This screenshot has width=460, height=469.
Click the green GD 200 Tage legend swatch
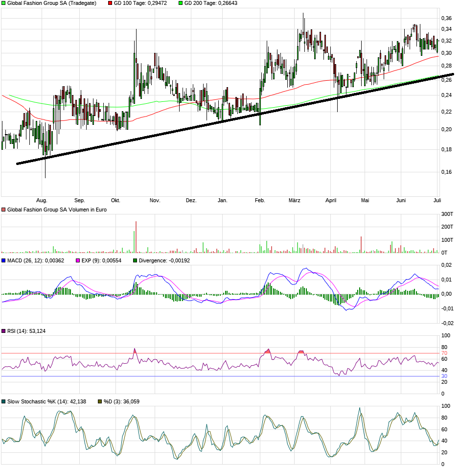pyautogui.click(x=180, y=3)
